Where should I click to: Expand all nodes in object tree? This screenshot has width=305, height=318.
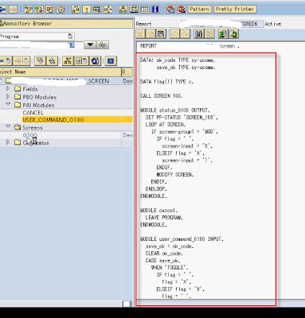(40, 61)
